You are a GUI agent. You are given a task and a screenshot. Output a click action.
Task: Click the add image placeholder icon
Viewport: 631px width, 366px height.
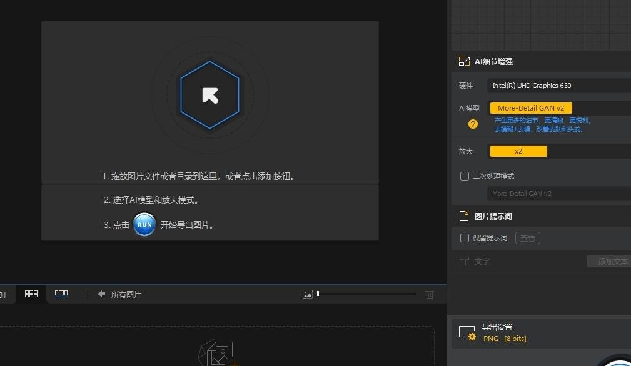218,353
